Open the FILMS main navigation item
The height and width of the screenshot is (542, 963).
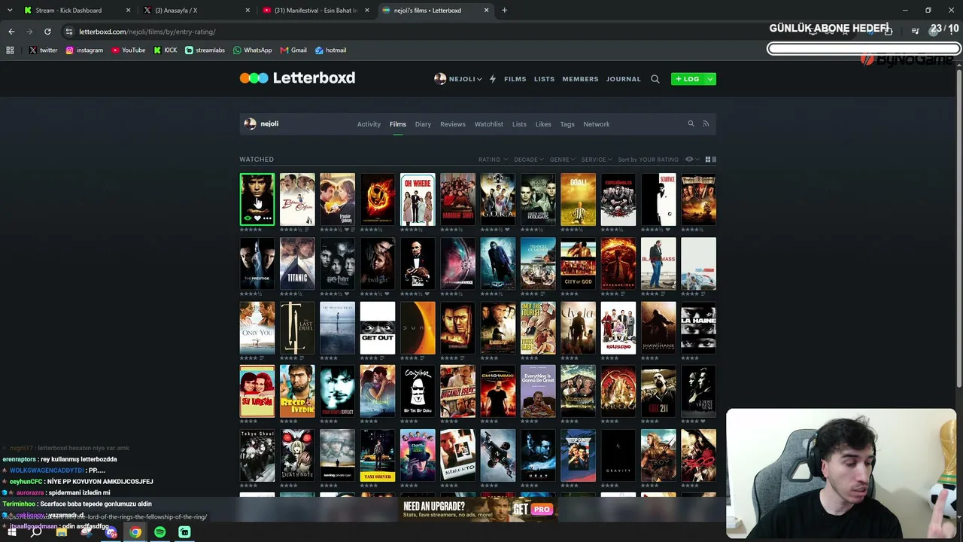pyautogui.click(x=515, y=79)
